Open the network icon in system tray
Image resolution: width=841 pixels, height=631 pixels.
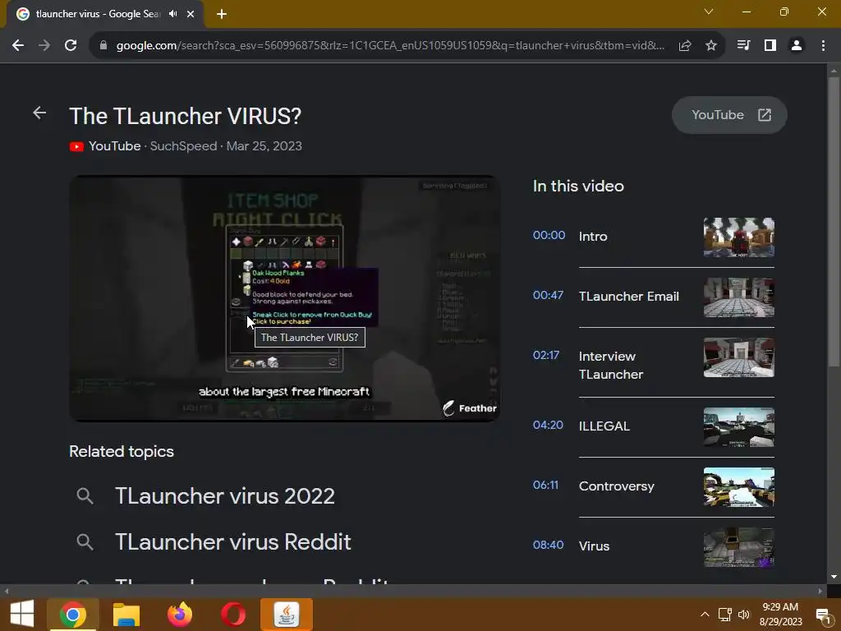(x=724, y=615)
